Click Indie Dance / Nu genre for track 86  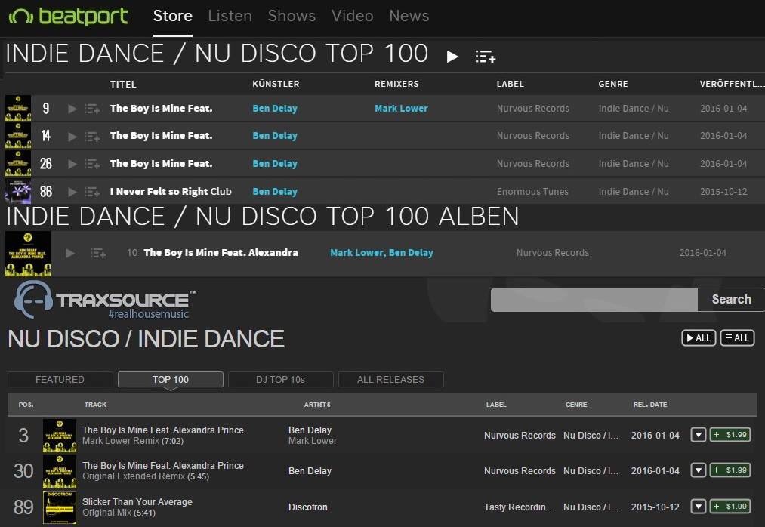[634, 191]
